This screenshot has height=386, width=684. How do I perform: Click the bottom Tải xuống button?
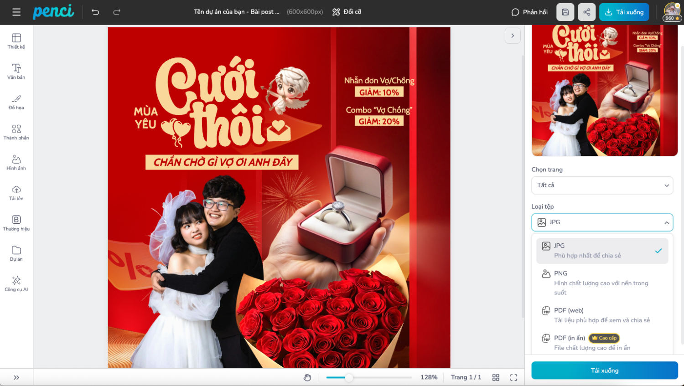(x=604, y=371)
